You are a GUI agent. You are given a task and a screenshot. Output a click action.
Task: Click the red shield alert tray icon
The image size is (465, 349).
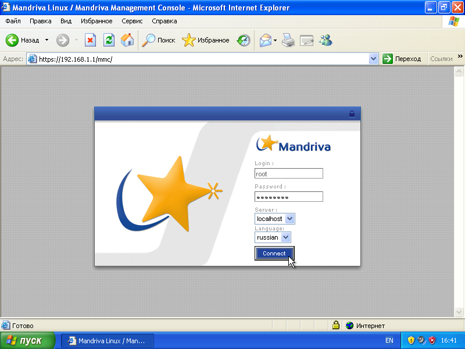432,340
